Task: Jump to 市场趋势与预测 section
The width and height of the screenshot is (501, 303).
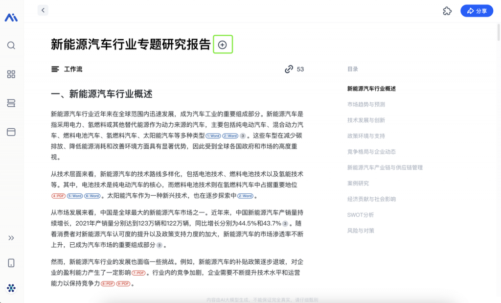Action: click(366, 104)
